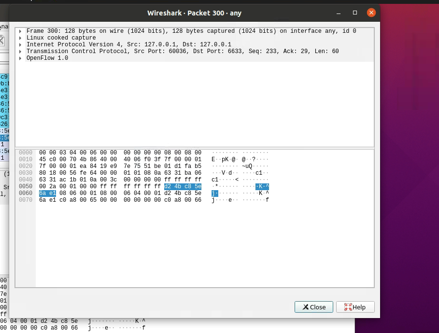Expand the Transmission Control Protocol row
Image resolution: width=439 pixels, height=333 pixels.
coord(20,51)
